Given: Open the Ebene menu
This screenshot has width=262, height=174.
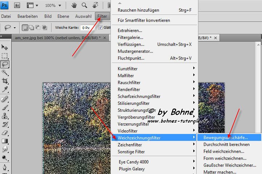Looking at the screenshot, I should tap(63, 16).
